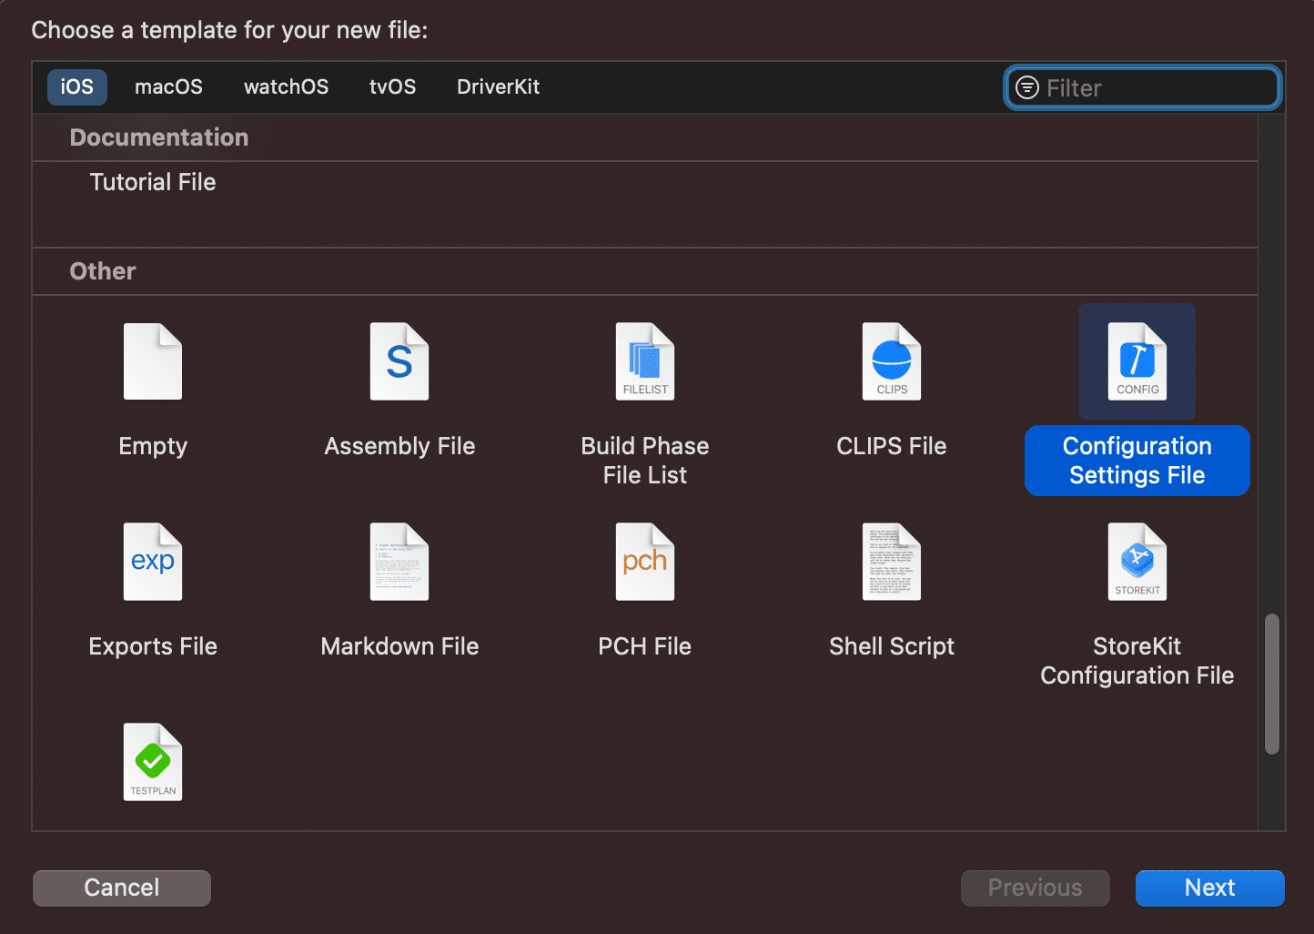Open the tvOS platform tab
Viewport: 1314px width, 934px height.
pyautogui.click(x=392, y=87)
